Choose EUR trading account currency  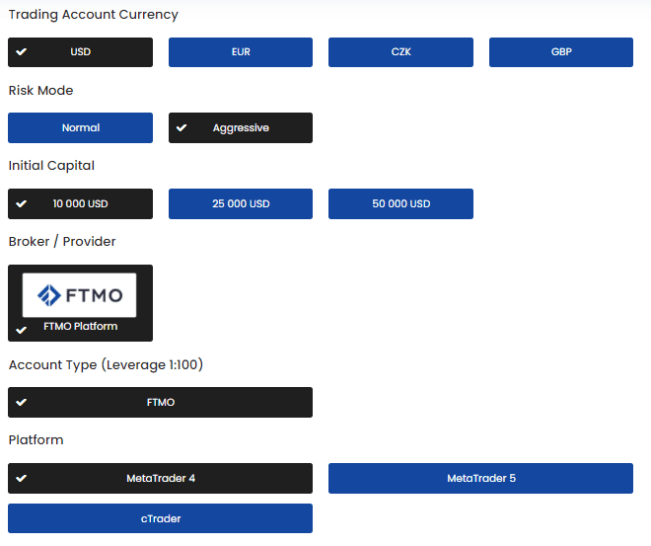point(241,52)
